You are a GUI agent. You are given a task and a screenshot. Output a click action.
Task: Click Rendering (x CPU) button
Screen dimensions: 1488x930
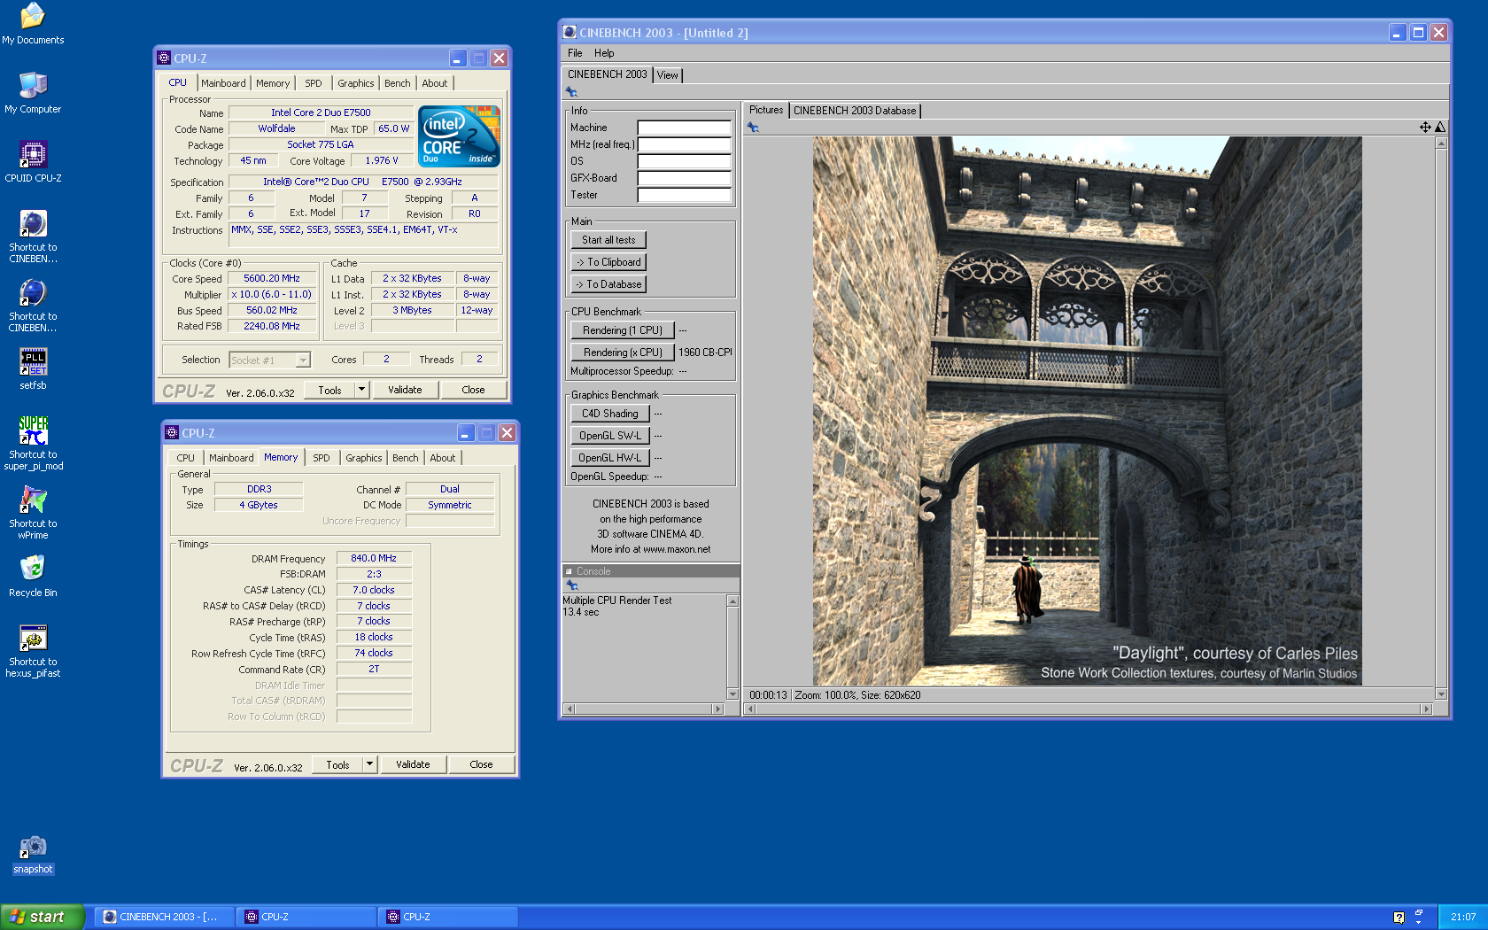point(623,353)
